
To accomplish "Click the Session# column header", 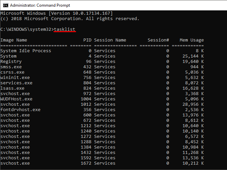I will click(158, 40).
